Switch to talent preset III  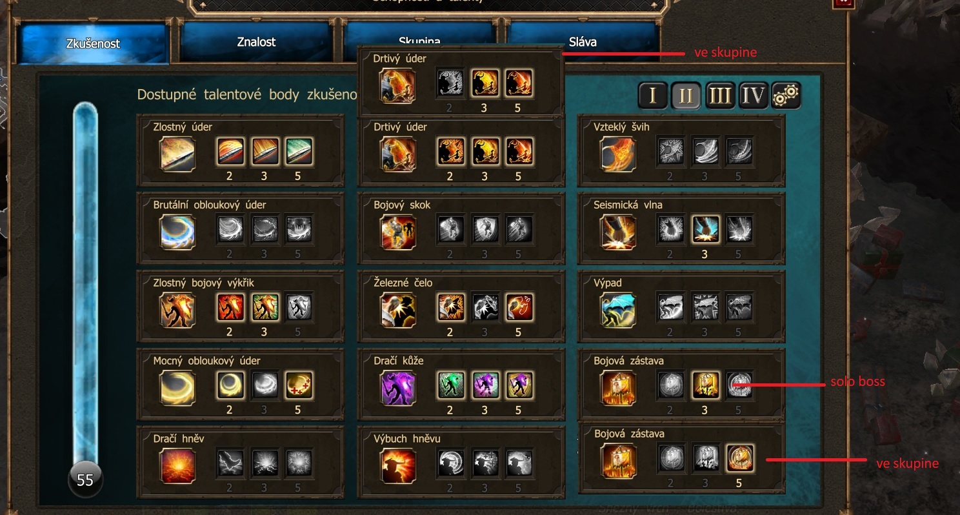[x=720, y=96]
